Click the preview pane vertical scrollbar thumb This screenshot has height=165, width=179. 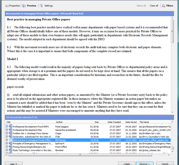[172, 31]
